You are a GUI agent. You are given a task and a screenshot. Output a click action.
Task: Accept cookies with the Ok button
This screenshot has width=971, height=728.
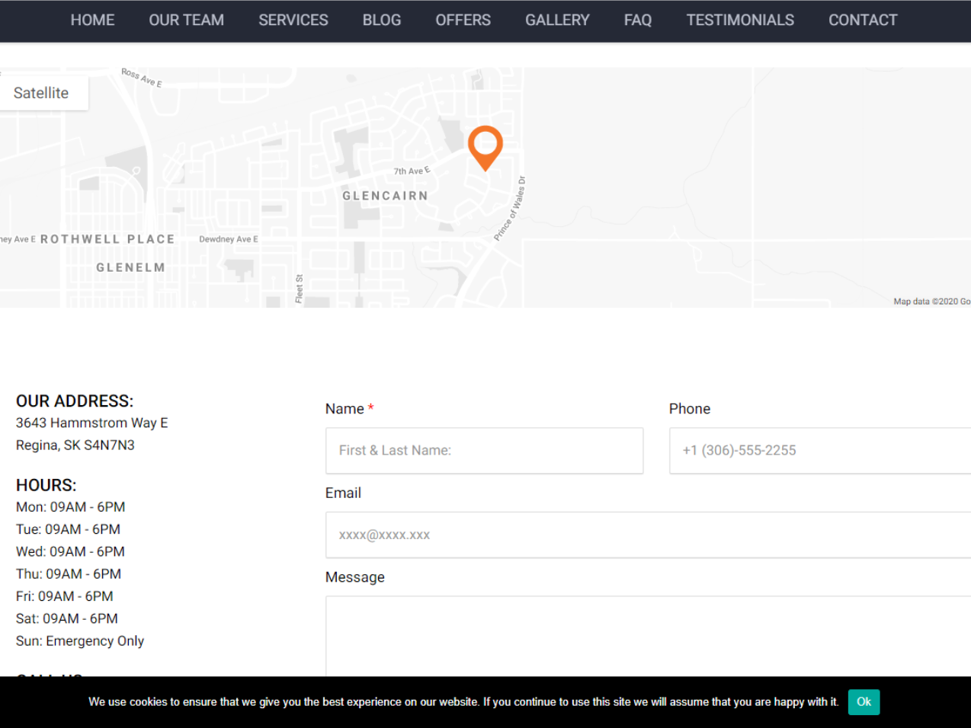(863, 701)
